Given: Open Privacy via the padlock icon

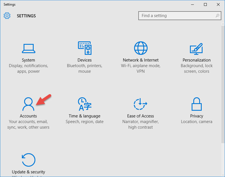Looking at the screenshot, I should click(x=196, y=104).
